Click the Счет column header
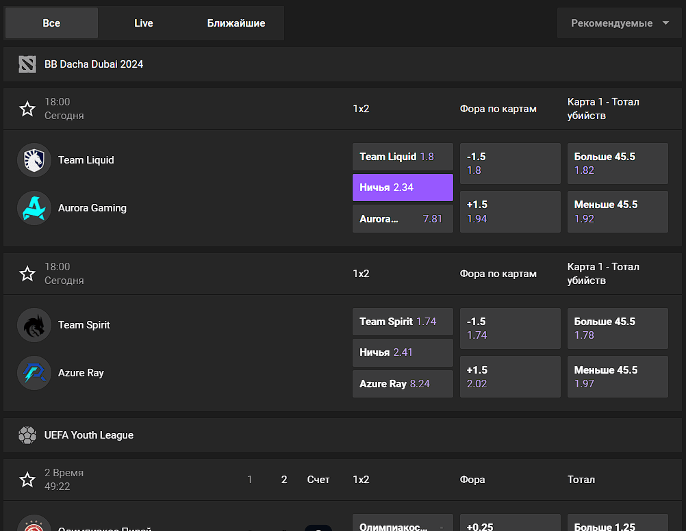The width and height of the screenshot is (686, 531). tap(318, 480)
